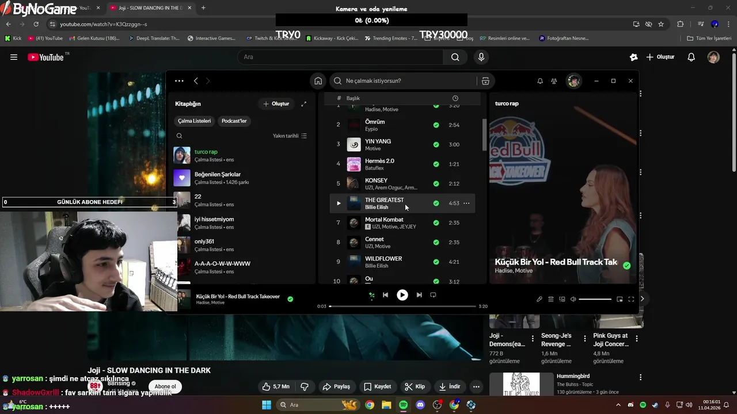Adjust Spotify volume slider
Screen dimensions: 737x414
click(x=595, y=299)
